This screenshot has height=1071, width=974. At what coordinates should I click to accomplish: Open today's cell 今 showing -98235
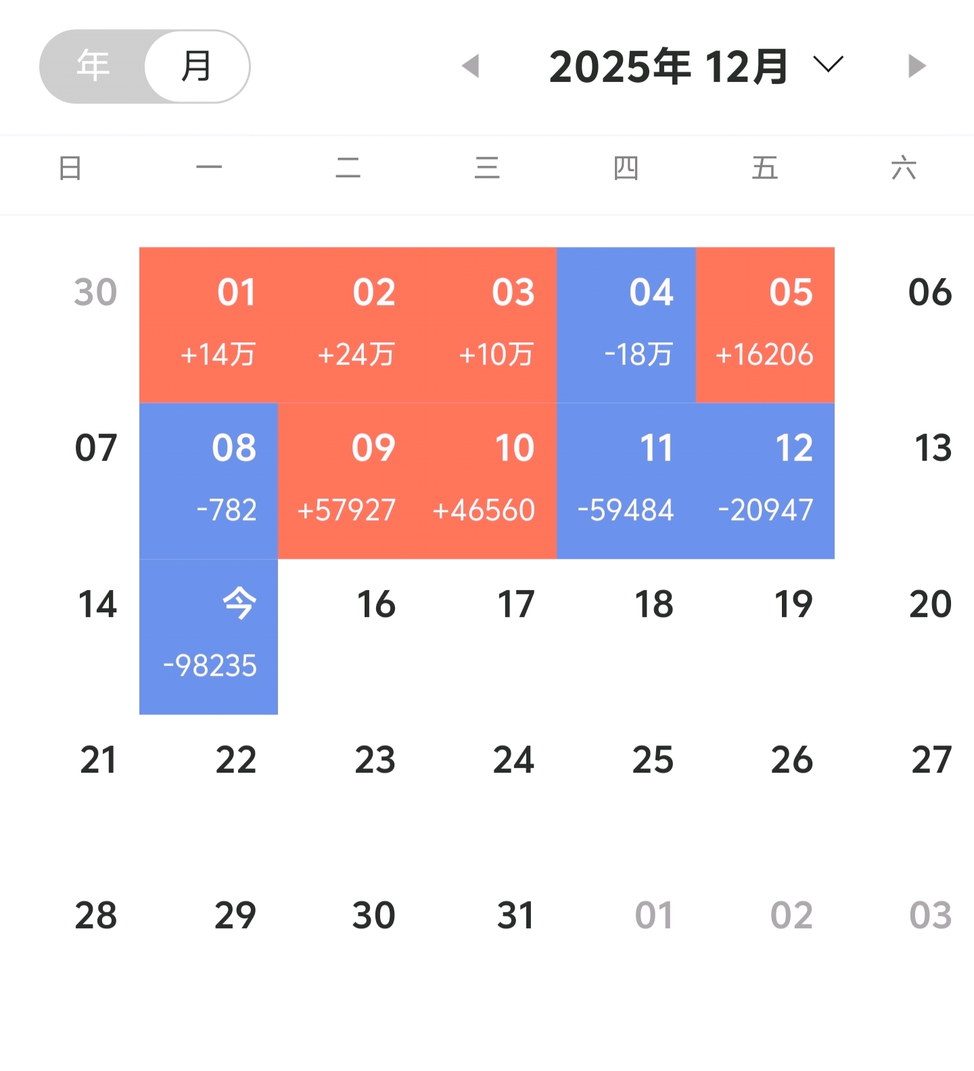[208, 637]
